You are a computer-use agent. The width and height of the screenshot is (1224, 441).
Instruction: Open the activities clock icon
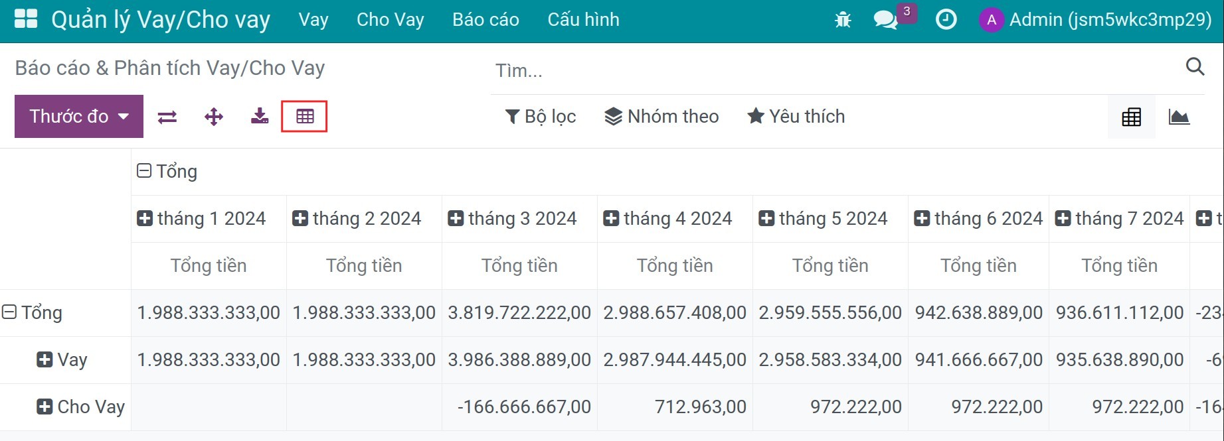coord(946,20)
